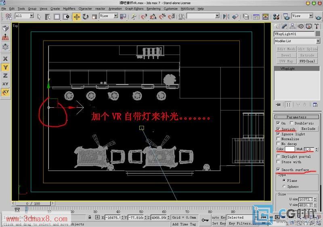Switch to Display panel tab
This screenshot has height=227, width=323.
point(308,26)
